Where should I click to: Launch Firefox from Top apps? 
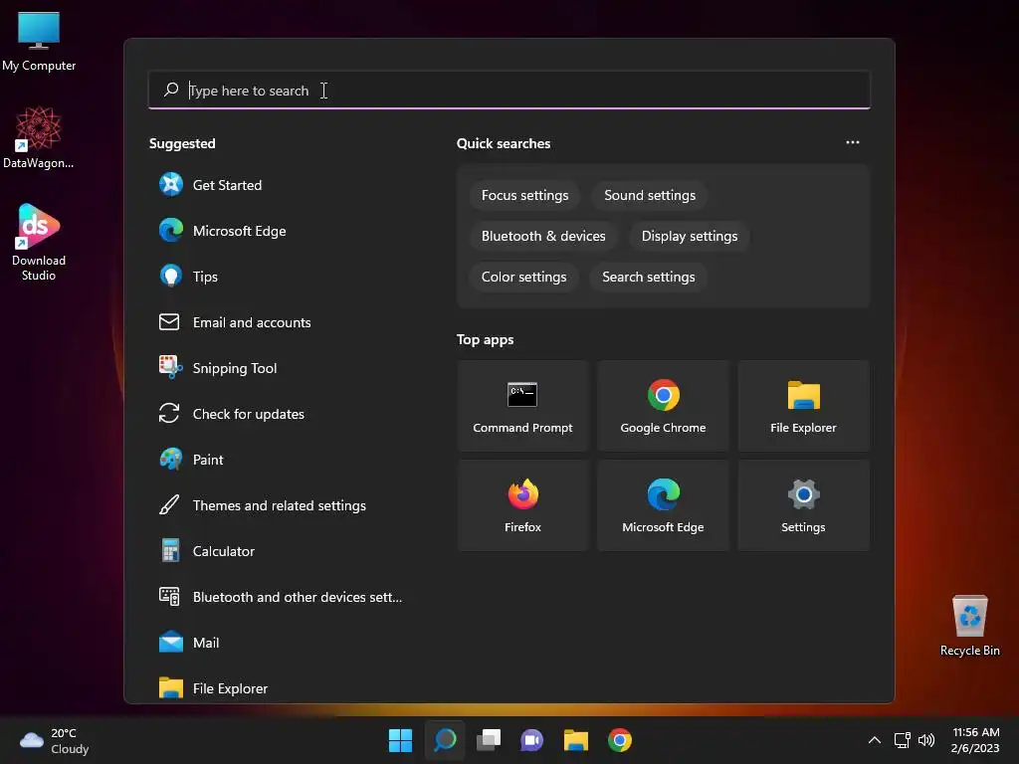[522, 505]
